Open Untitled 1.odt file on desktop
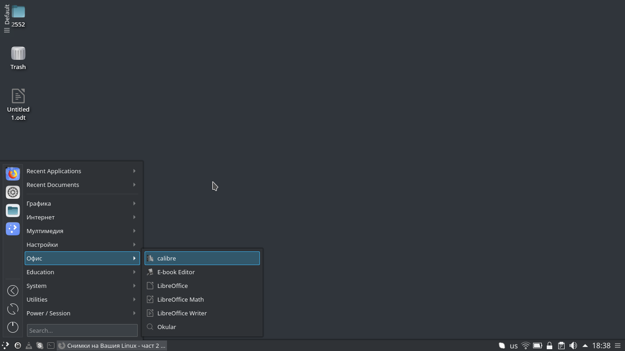Screen dimensions: 625x351 coord(18,105)
